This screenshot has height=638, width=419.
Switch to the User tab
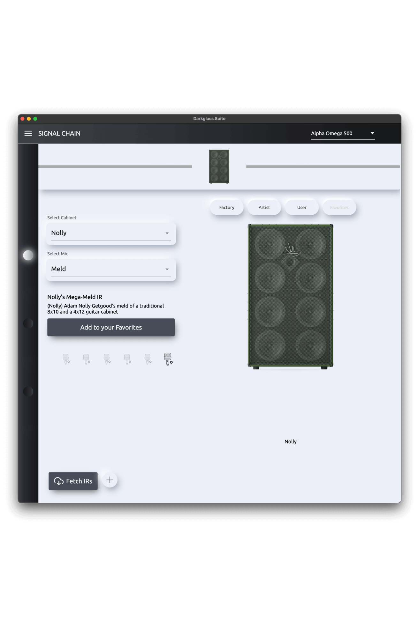tap(302, 207)
